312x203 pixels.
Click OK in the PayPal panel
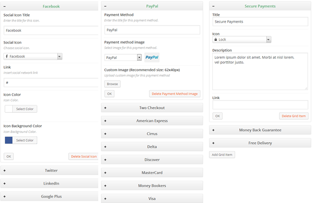tap(110, 94)
